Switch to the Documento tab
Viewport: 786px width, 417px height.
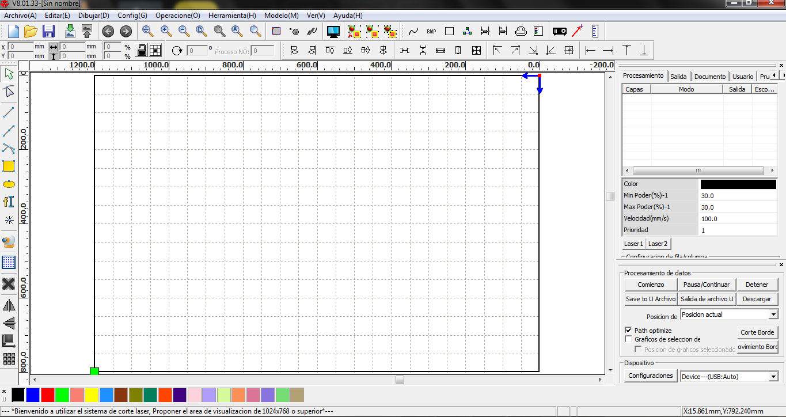point(710,76)
